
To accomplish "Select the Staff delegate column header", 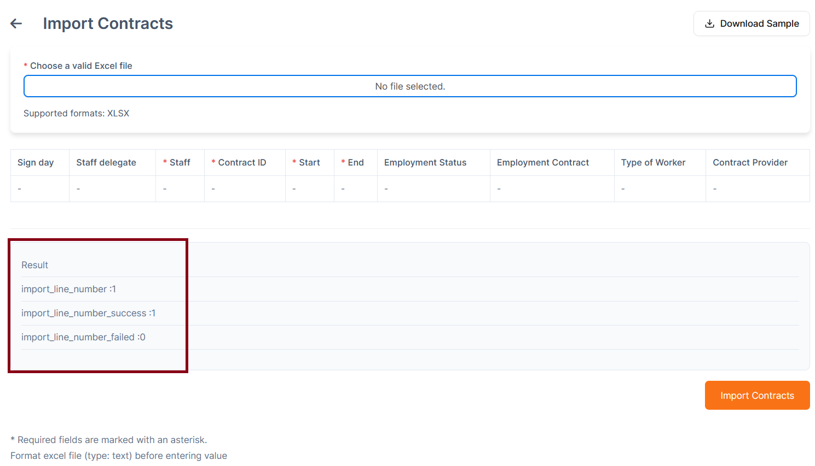I will 106,163.
